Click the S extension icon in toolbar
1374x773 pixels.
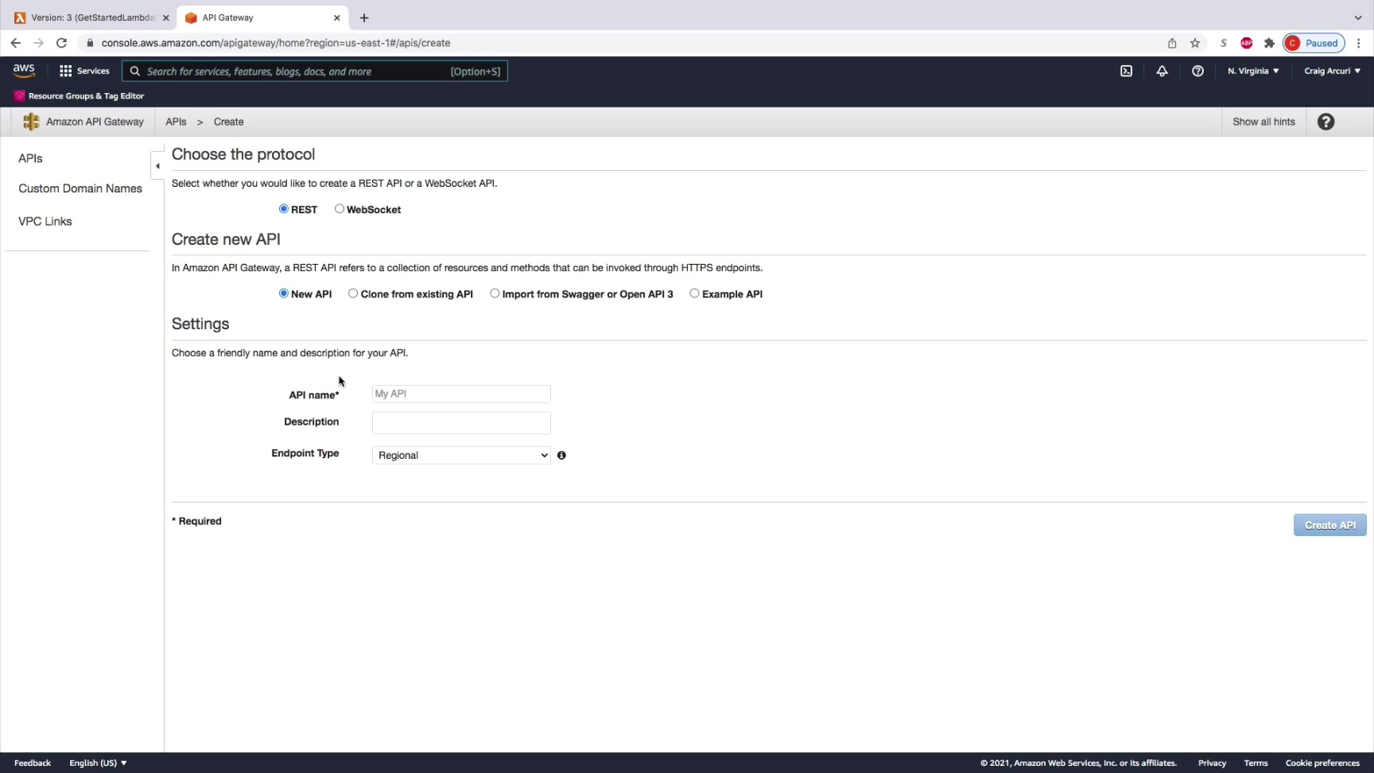pyautogui.click(x=1223, y=43)
